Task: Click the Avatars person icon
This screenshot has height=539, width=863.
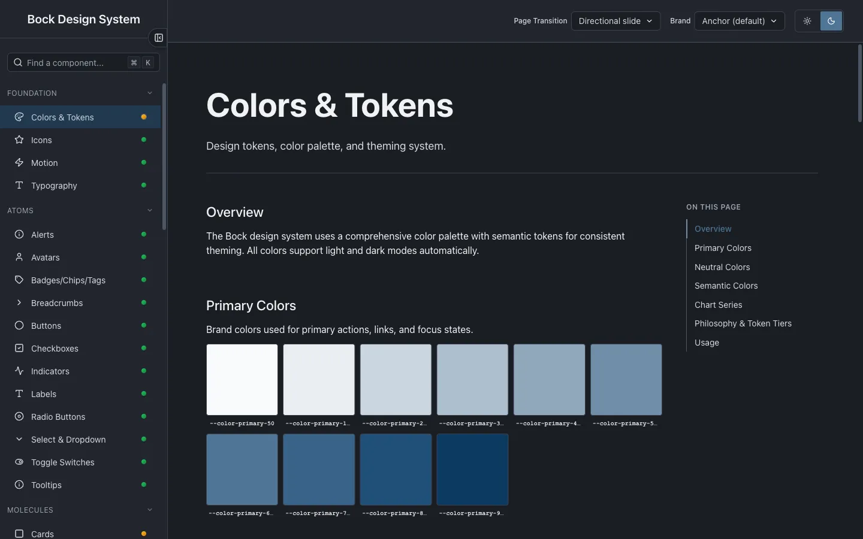Action: (x=19, y=257)
